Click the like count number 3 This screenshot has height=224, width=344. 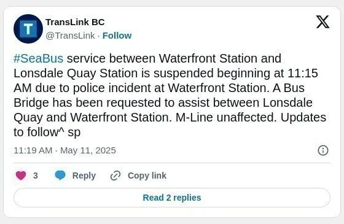(36, 176)
